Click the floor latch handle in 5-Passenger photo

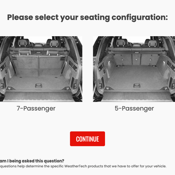137,86
